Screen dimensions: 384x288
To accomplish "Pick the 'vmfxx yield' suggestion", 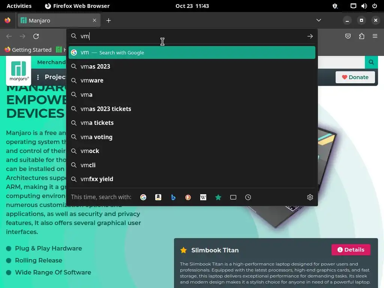I will coord(192,179).
